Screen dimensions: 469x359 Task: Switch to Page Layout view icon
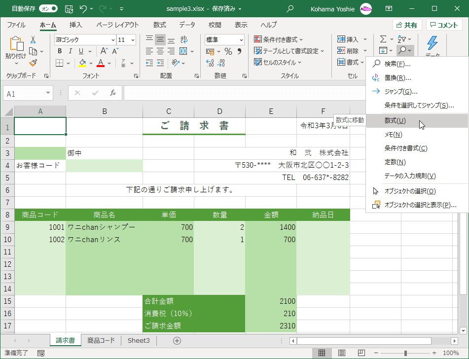[x=342, y=353]
